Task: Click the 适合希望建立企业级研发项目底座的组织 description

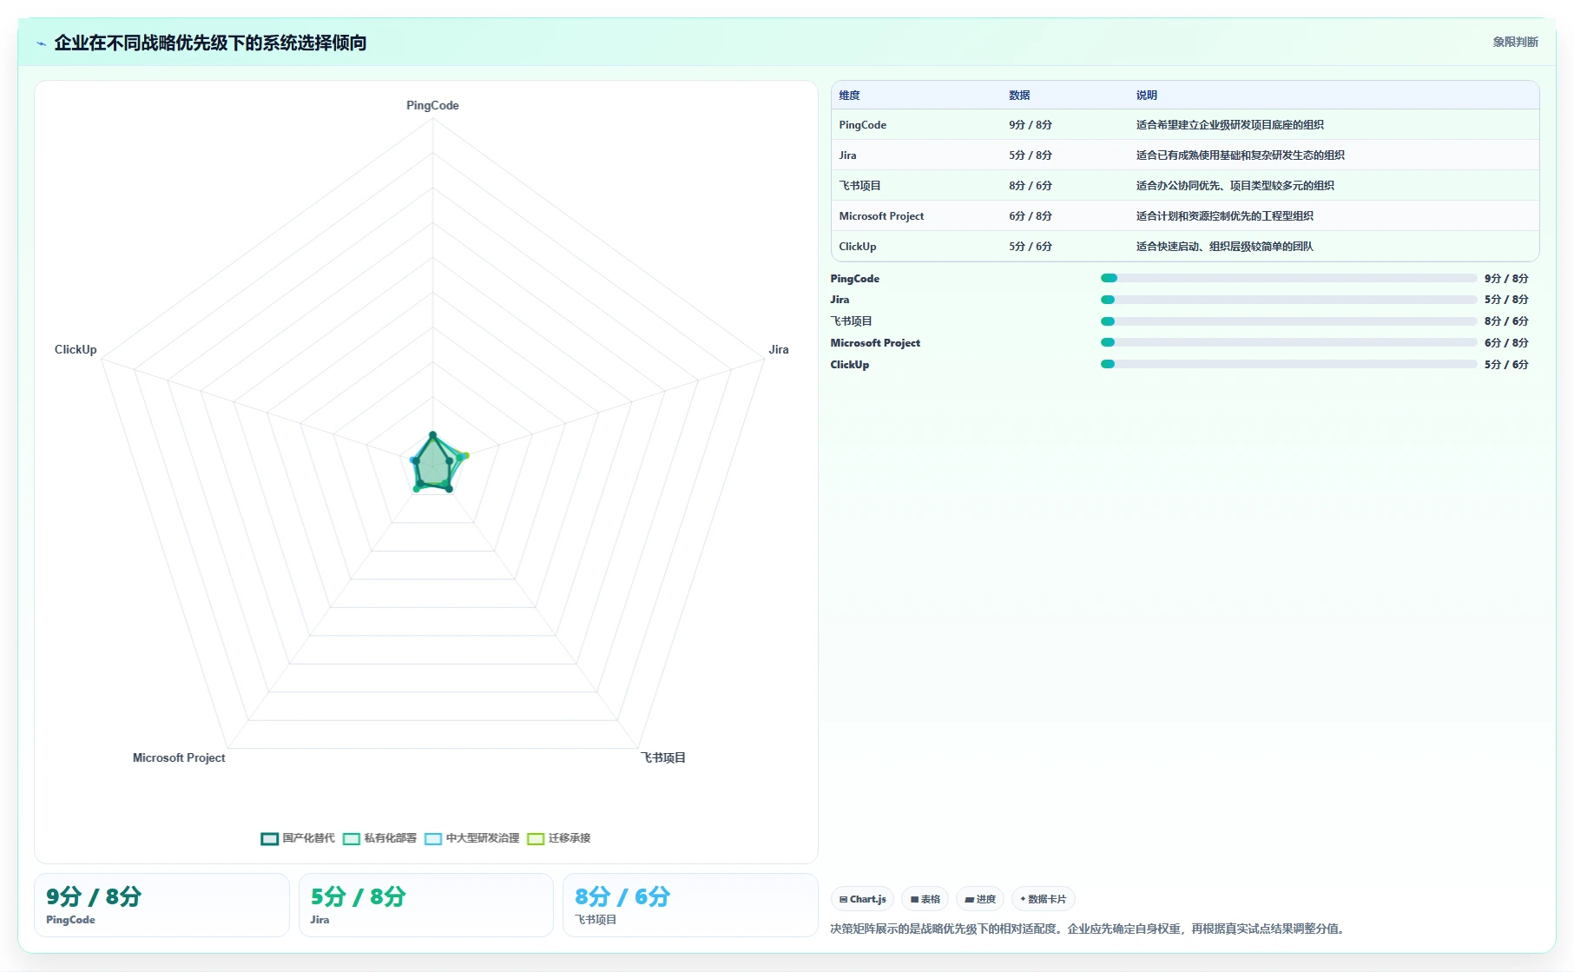Action: (x=1229, y=125)
